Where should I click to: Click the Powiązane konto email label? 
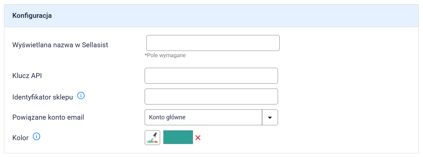pos(48,117)
